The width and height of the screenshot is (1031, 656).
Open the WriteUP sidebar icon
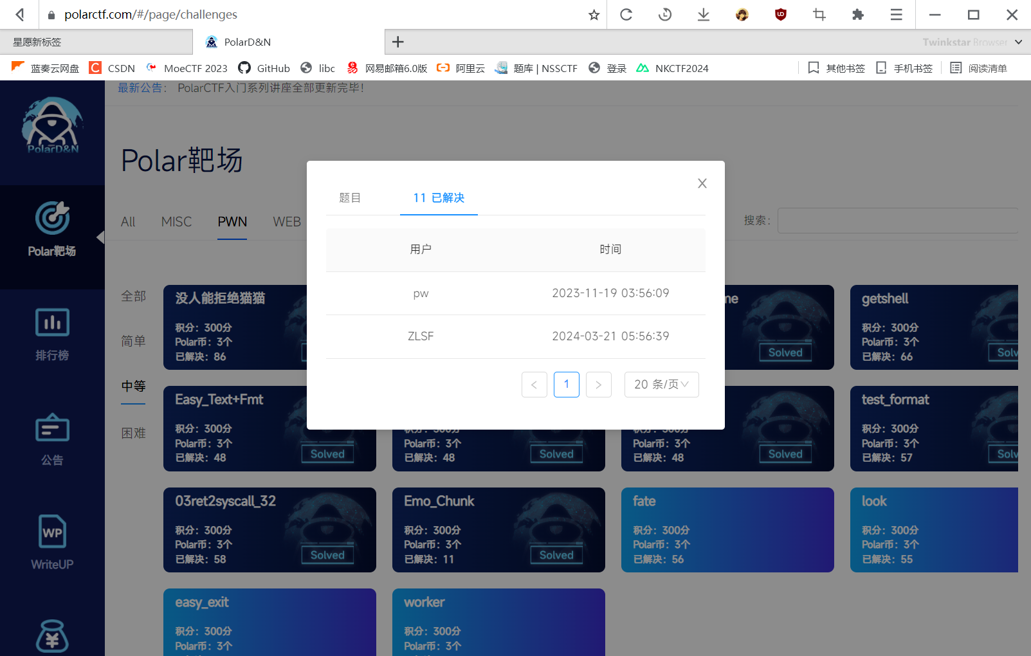(x=52, y=533)
